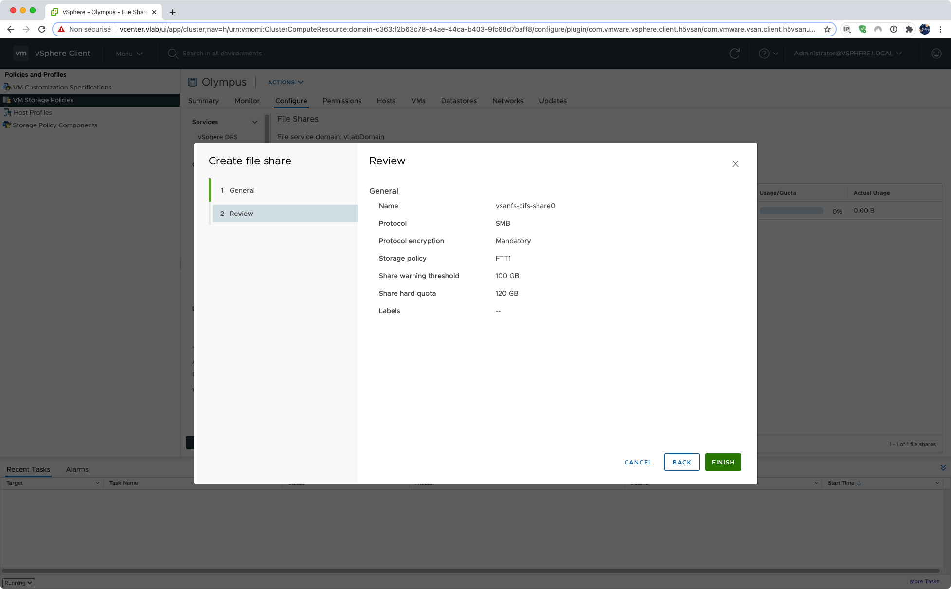The width and height of the screenshot is (951, 589).
Task: Click the horizontal scrollbar in tasks panel
Action: tap(471, 571)
